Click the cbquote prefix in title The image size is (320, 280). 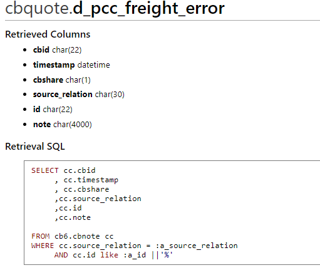38,9
